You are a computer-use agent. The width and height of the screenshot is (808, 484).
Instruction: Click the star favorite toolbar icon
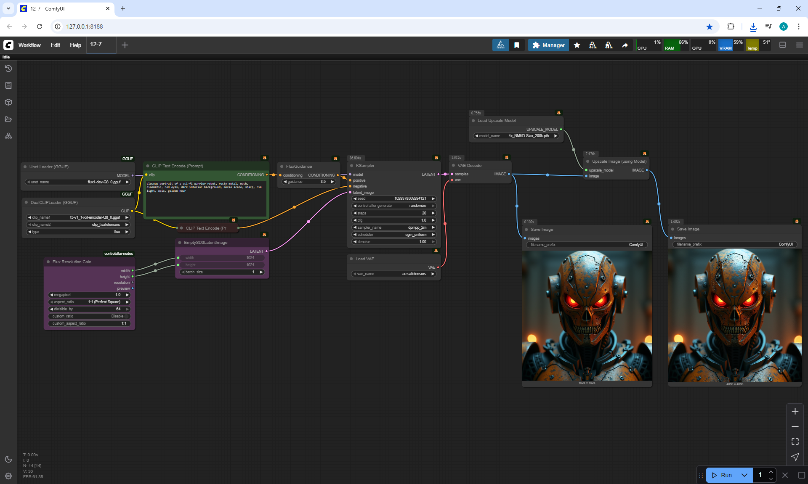coord(577,45)
